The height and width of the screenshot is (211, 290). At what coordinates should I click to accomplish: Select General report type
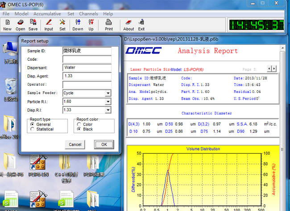pyautogui.click(x=33, y=124)
